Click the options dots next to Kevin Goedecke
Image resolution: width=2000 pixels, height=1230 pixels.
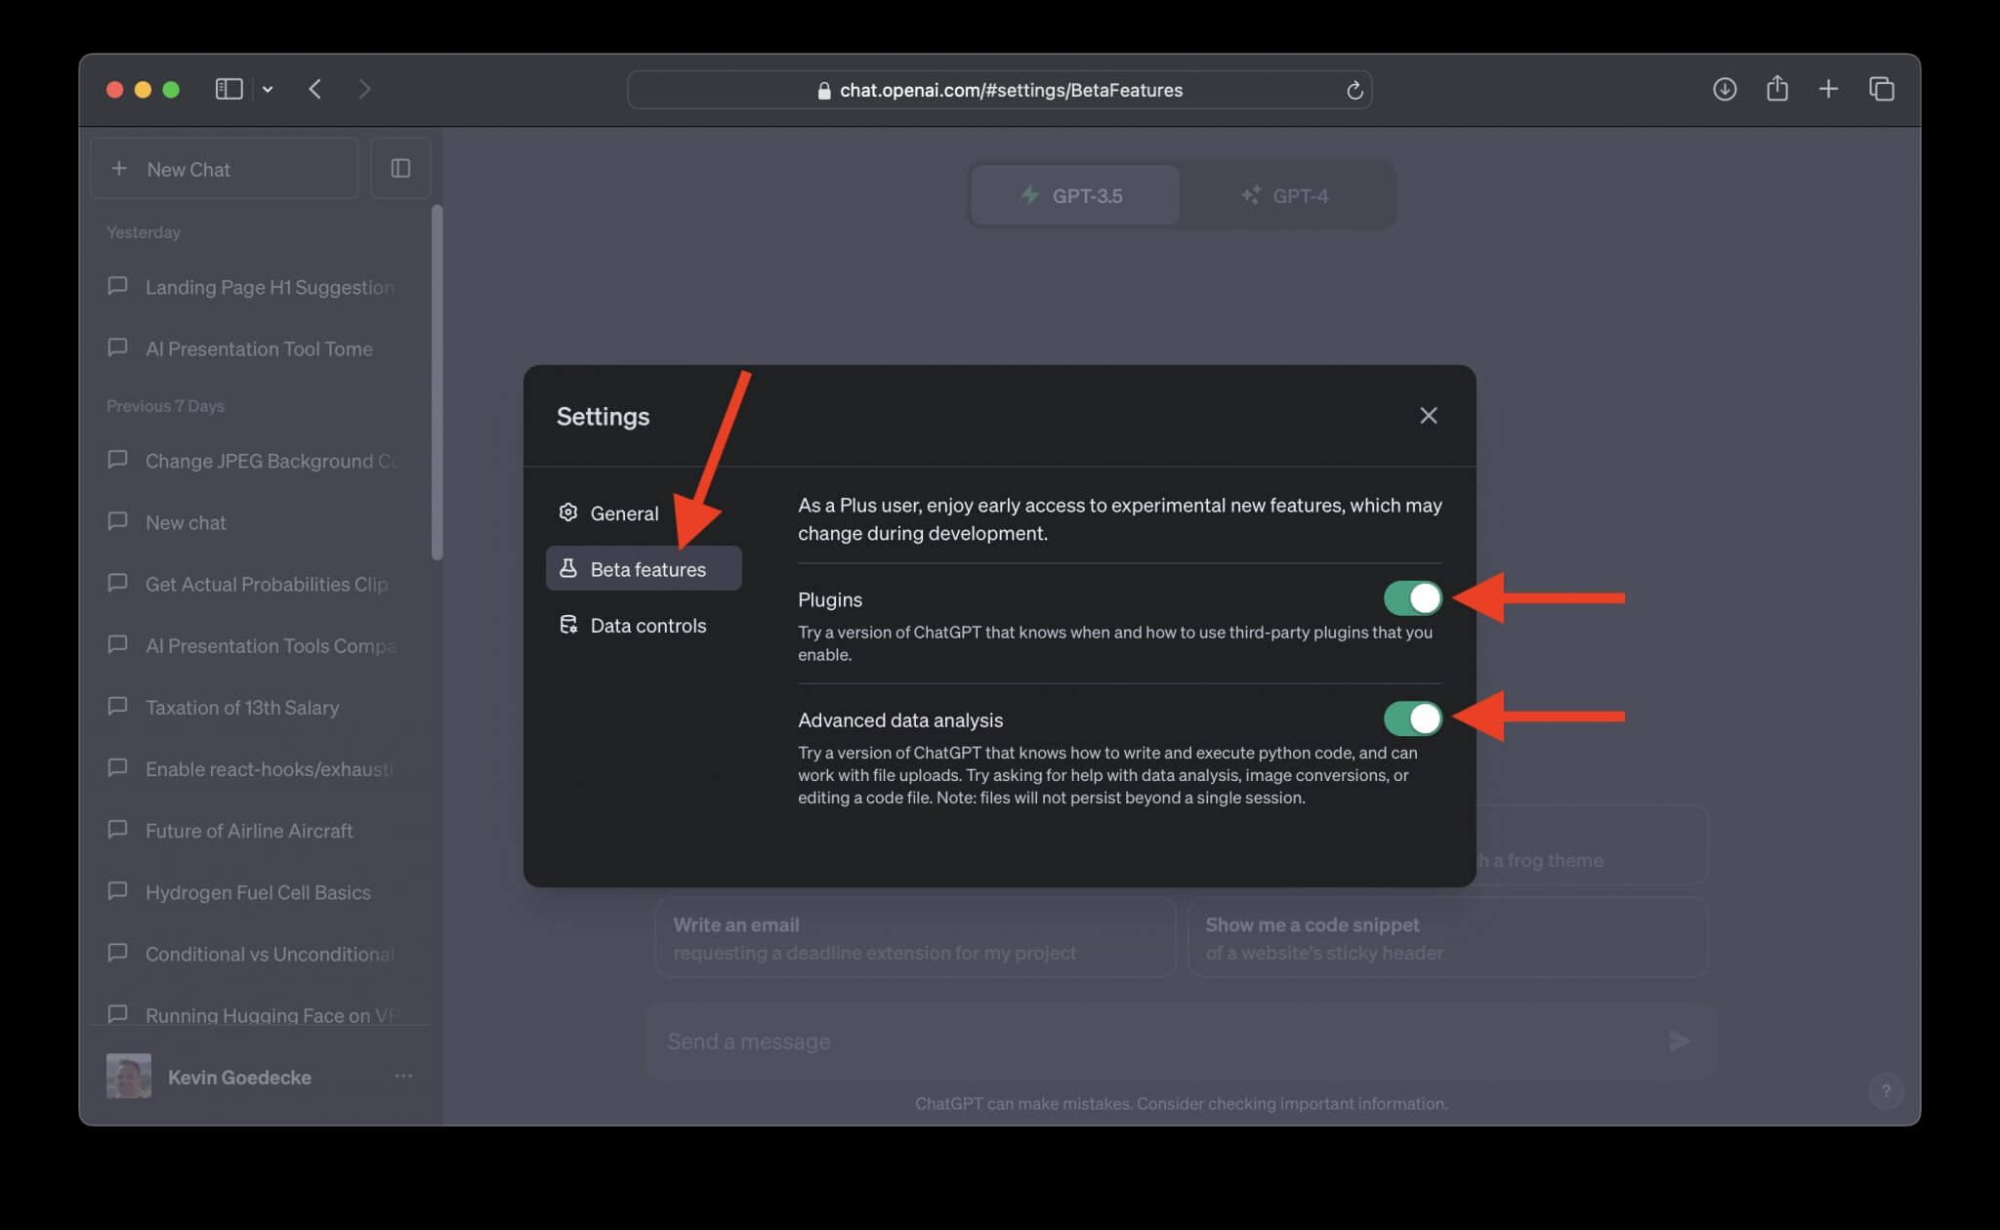[x=403, y=1076]
